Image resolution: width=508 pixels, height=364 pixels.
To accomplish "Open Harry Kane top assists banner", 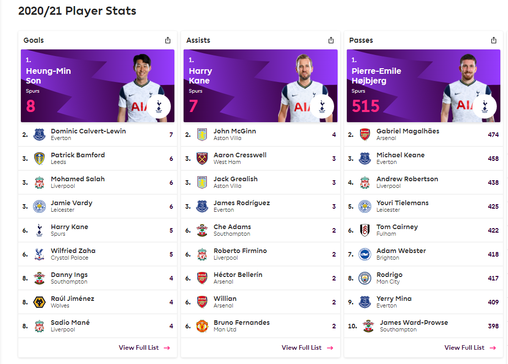I will 260,86.
